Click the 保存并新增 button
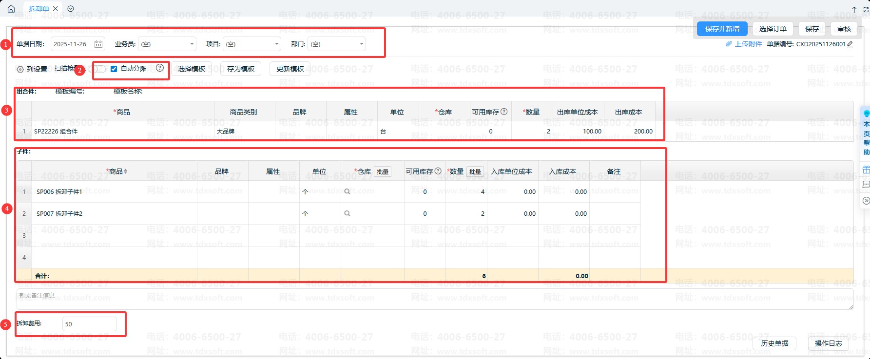This screenshot has height=359, width=870. click(722, 29)
